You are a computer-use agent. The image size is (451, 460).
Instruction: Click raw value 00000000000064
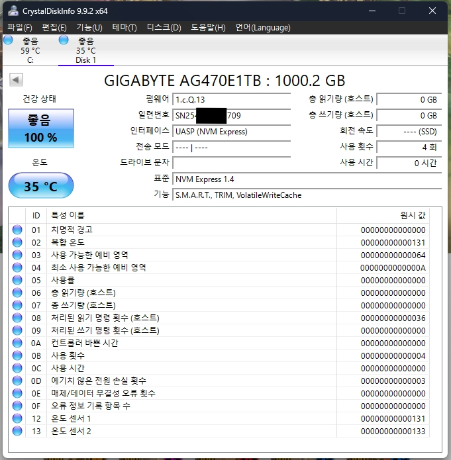[393, 255]
